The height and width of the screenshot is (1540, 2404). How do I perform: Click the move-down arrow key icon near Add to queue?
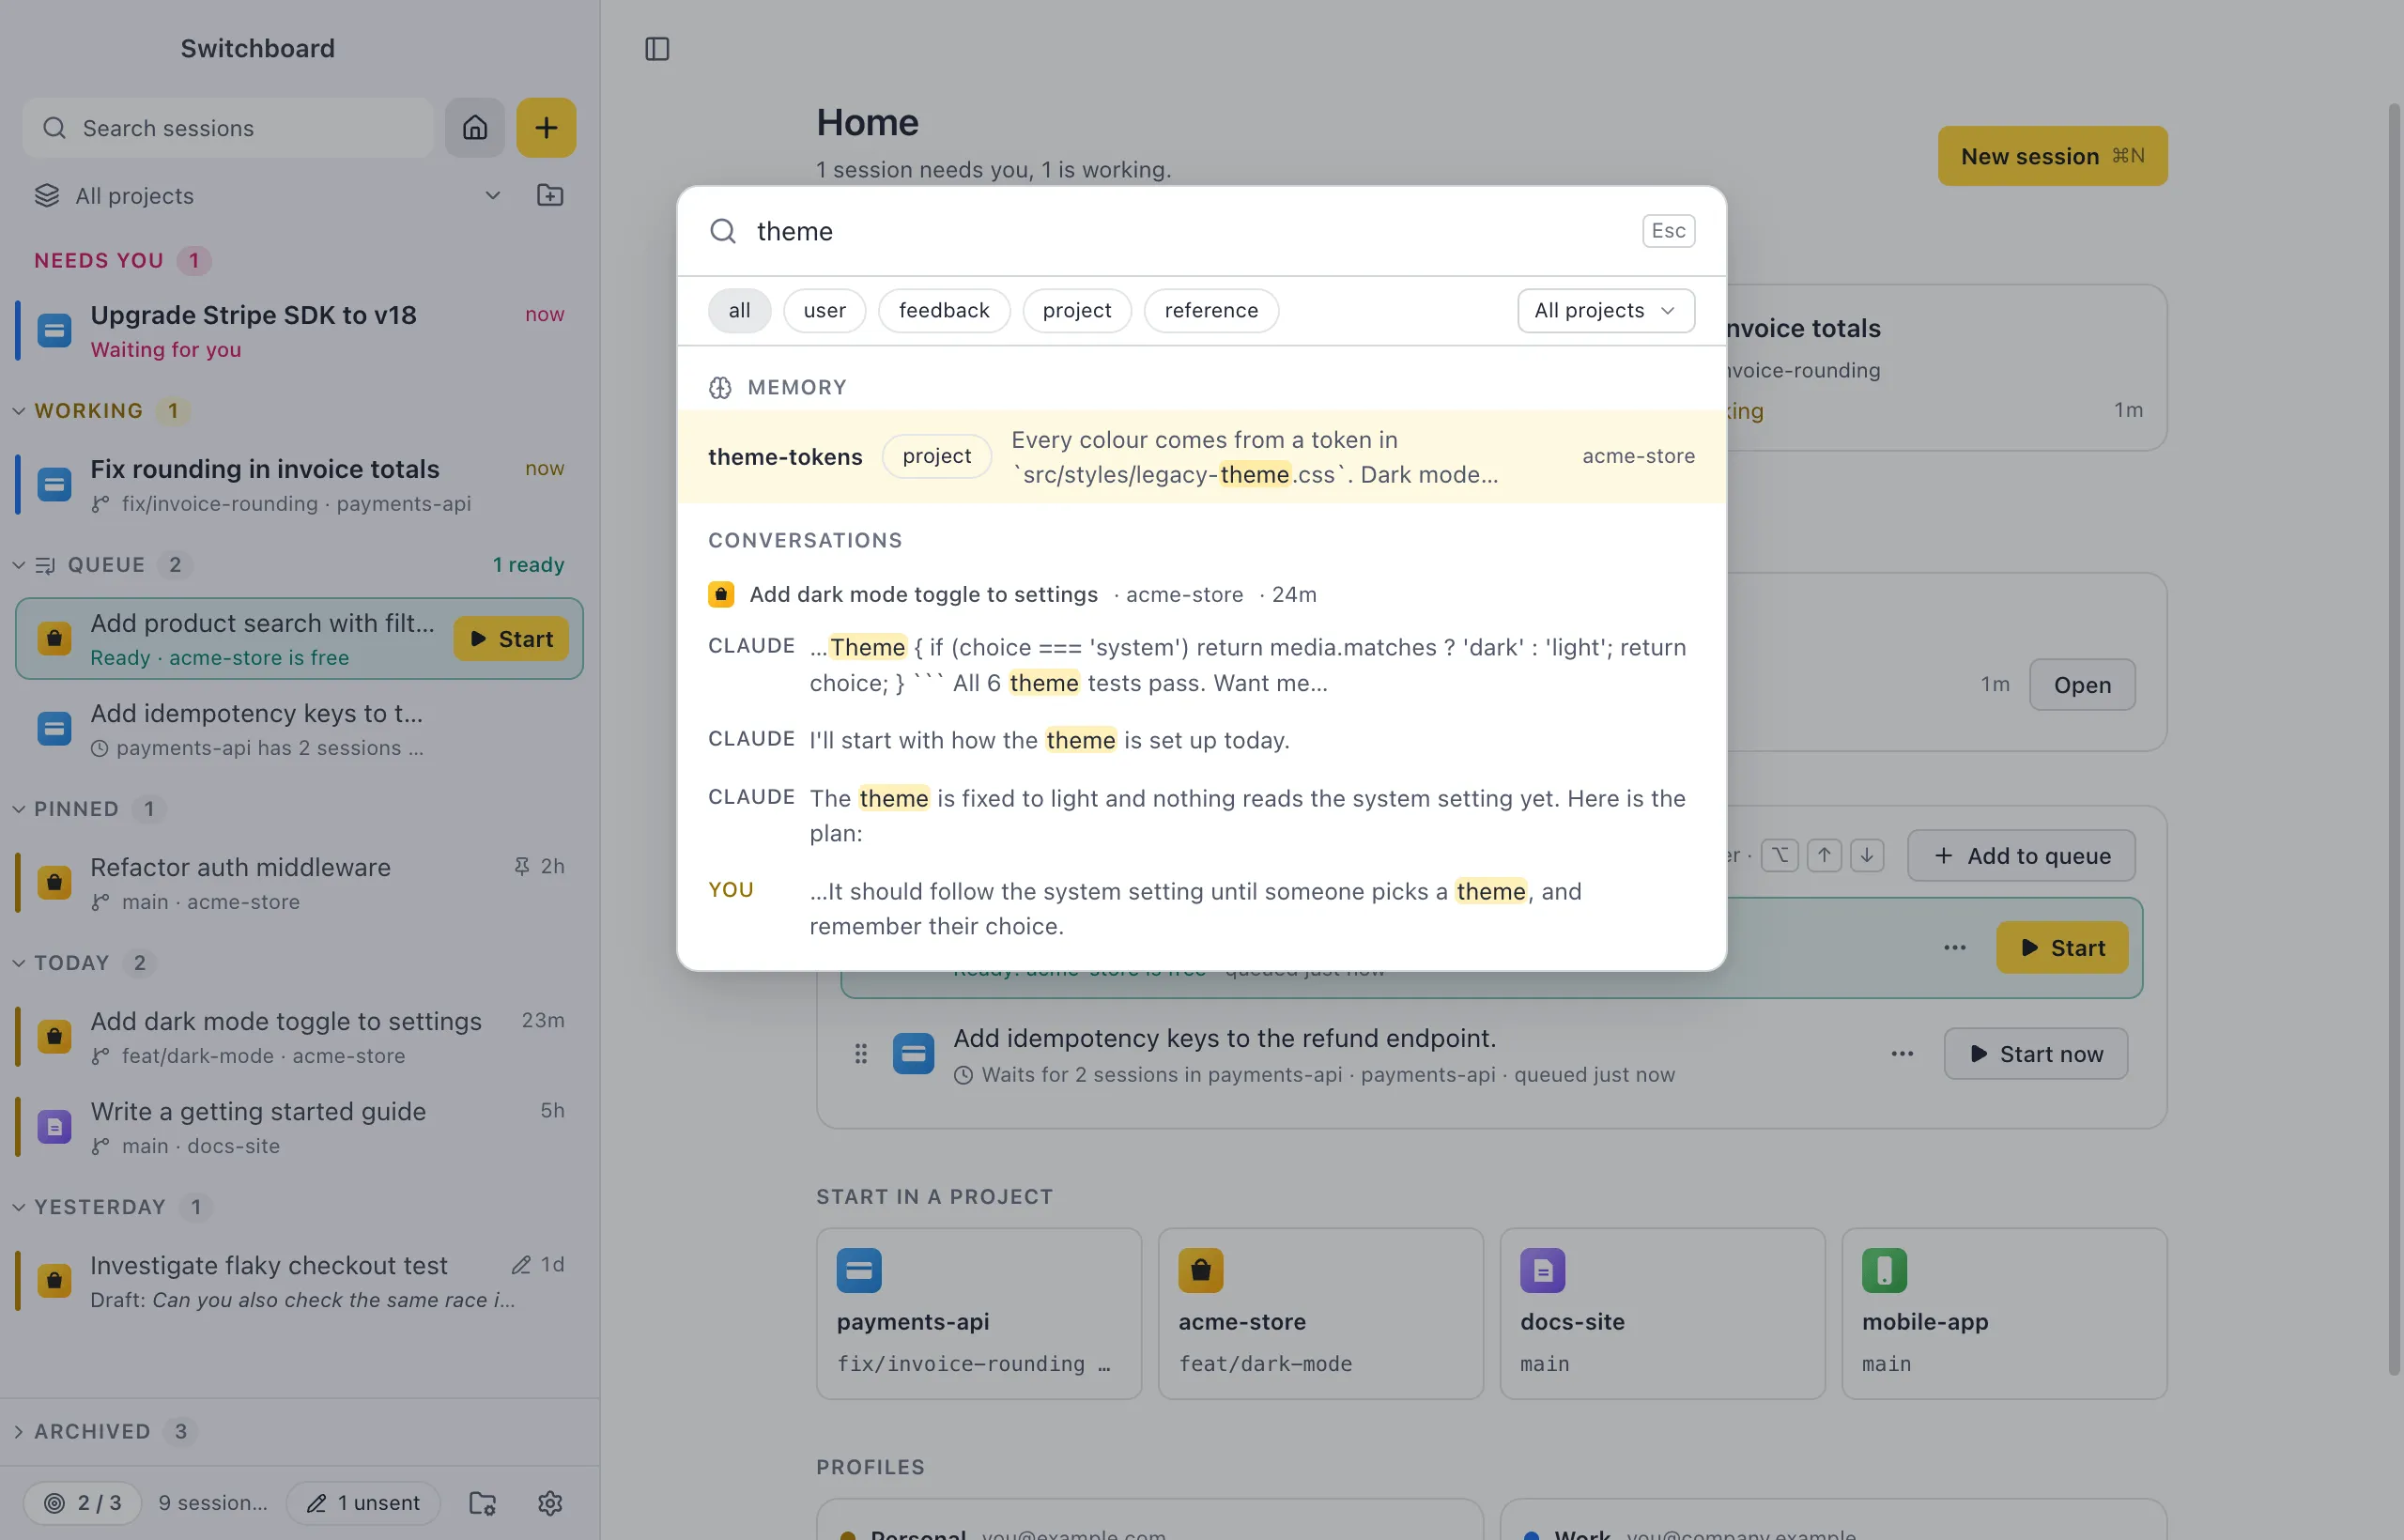coord(1867,856)
